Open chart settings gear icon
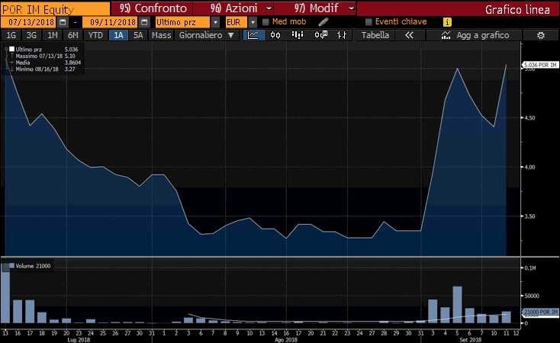Image resolution: width=560 pixels, height=343 pixels. tap(541, 35)
